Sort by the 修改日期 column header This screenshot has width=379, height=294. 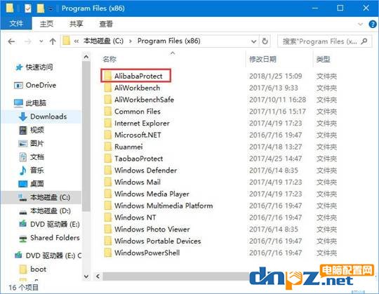[x=262, y=59]
